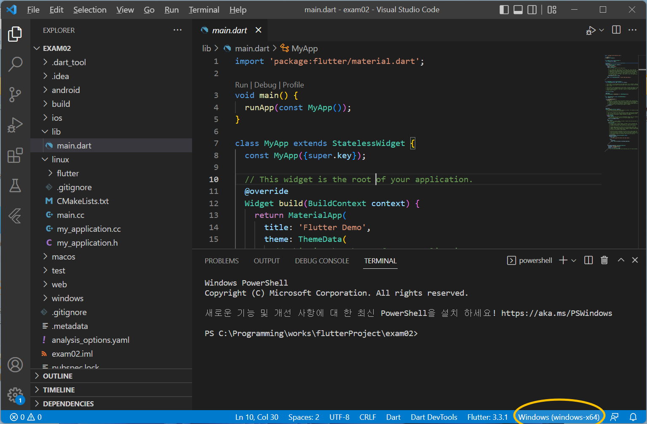The width and height of the screenshot is (647, 424).
Task: Open the Help menu
Action: [x=238, y=10]
